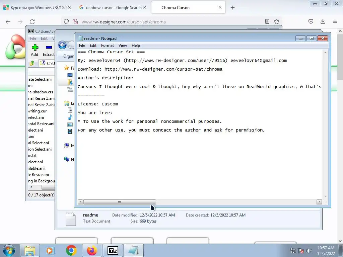Open Firefox hamburger menu
The height and width of the screenshot is (257, 343).
click(x=335, y=21)
